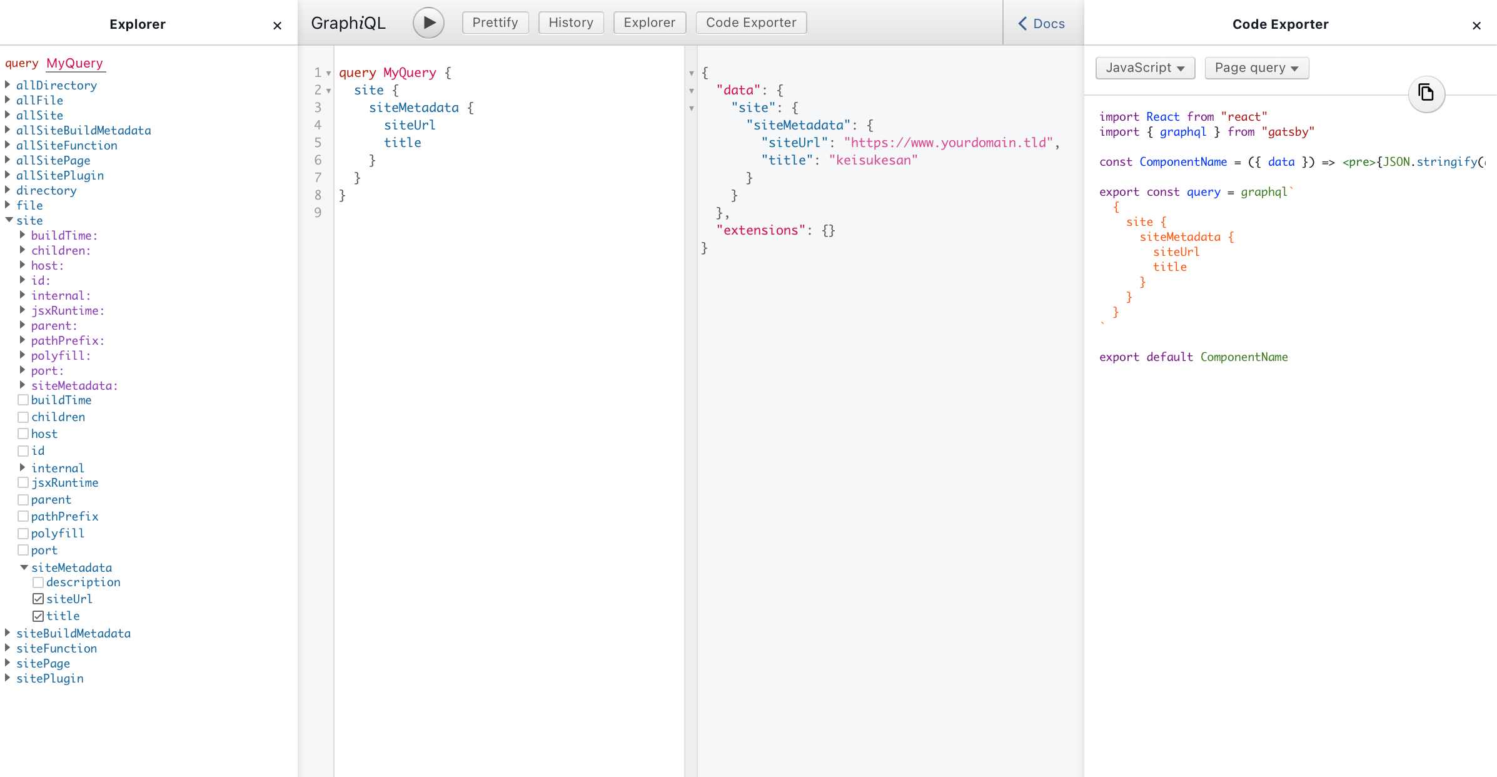Uncheck the siteUrl field checkbox
The width and height of the screenshot is (1497, 777).
[x=38, y=599]
